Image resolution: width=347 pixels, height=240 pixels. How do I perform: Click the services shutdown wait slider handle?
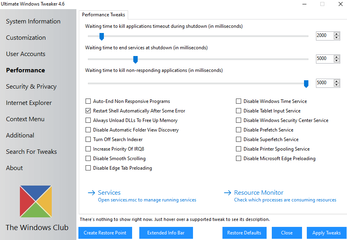point(135,60)
